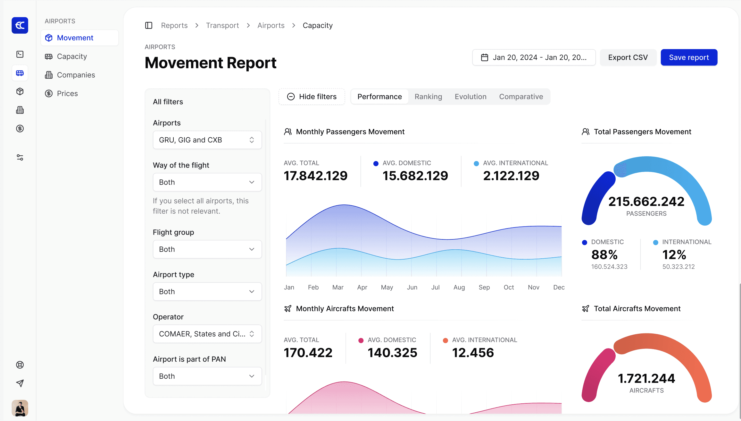Switch to the Comparative tab
The height and width of the screenshot is (421, 741).
(x=521, y=97)
